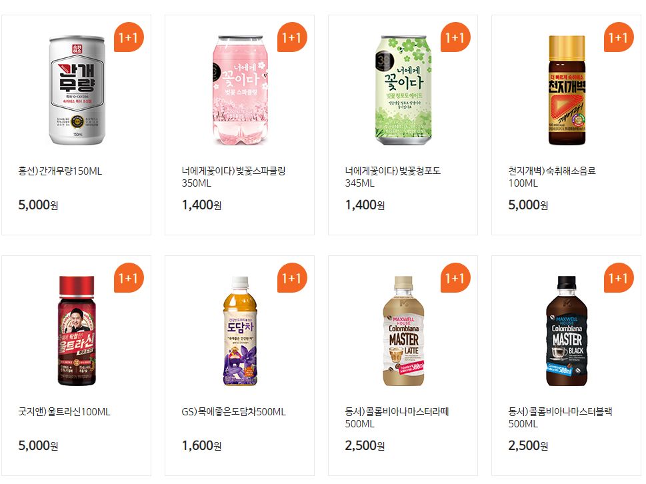
Task: Open the red 올트라신 bottle image
Action: (x=77, y=331)
